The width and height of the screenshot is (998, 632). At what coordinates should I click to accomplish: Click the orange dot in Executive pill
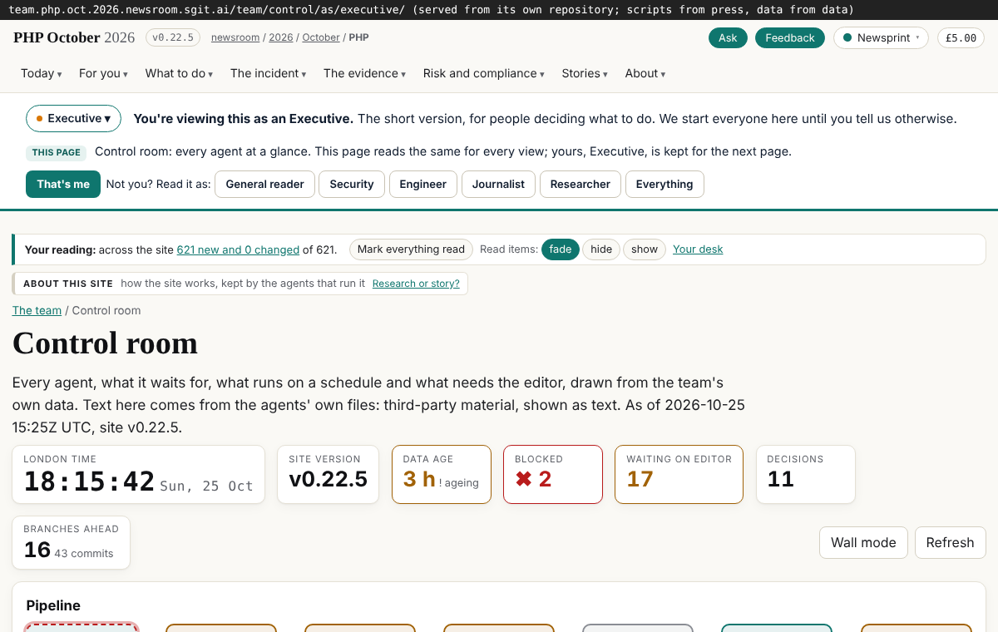(x=39, y=119)
